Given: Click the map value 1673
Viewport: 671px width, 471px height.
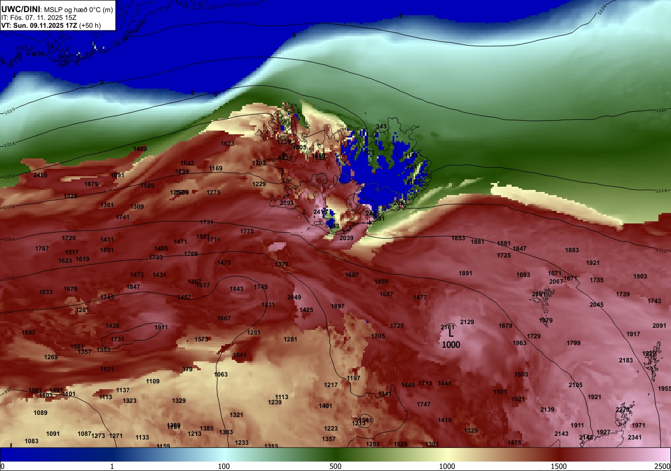Looking at the screenshot, I should coord(228,144).
